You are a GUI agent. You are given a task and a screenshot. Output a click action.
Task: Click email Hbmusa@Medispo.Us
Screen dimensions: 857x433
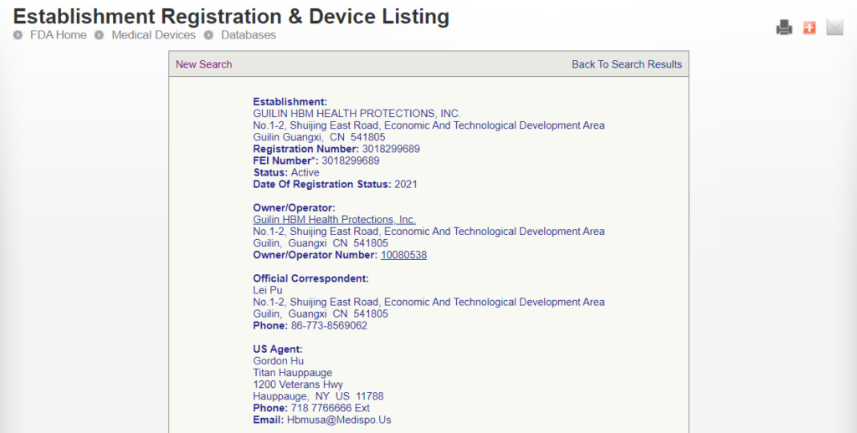click(x=339, y=420)
